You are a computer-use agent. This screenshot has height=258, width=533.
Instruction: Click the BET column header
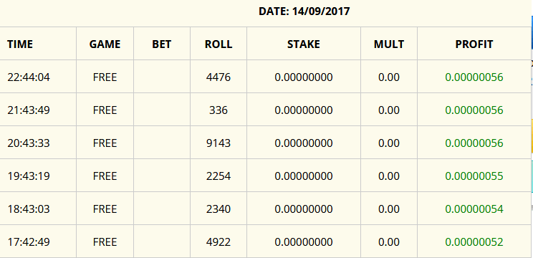click(161, 44)
